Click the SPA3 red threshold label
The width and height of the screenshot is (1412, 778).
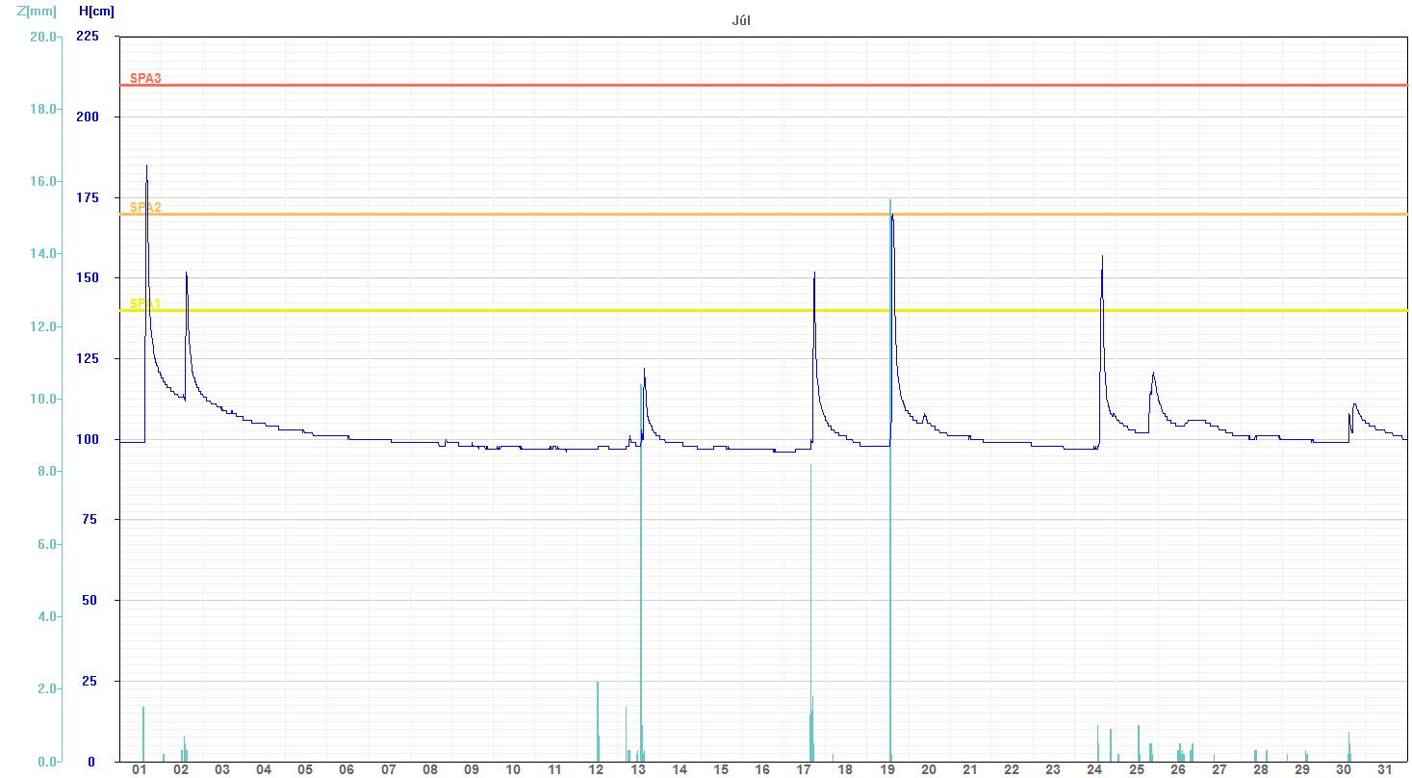pyautogui.click(x=145, y=79)
